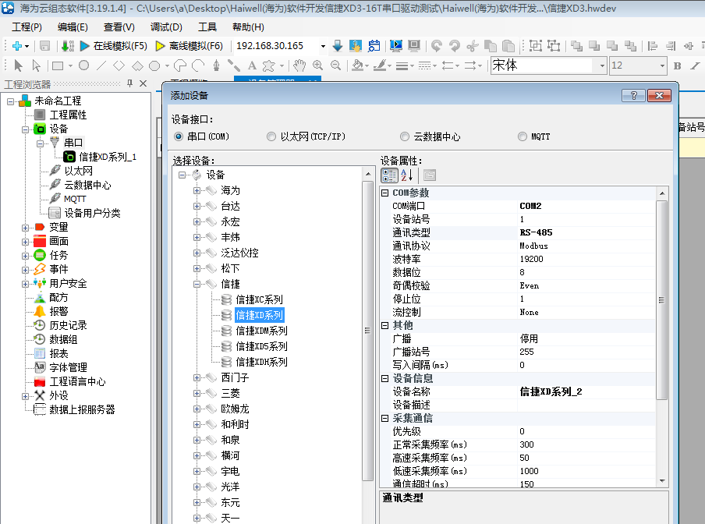Image resolution: width=705 pixels, height=524 pixels.
Task: Click the device list vertical scrollbar
Action: coord(367,331)
